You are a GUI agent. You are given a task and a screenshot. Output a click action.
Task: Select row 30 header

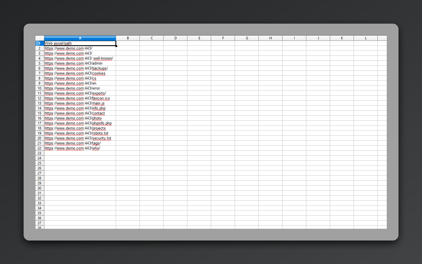pyautogui.click(x=39, y=188)
